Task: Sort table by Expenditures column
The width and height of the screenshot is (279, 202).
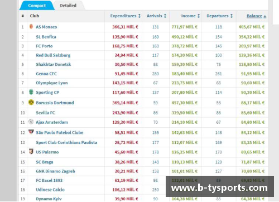Action: coord(126,16)
